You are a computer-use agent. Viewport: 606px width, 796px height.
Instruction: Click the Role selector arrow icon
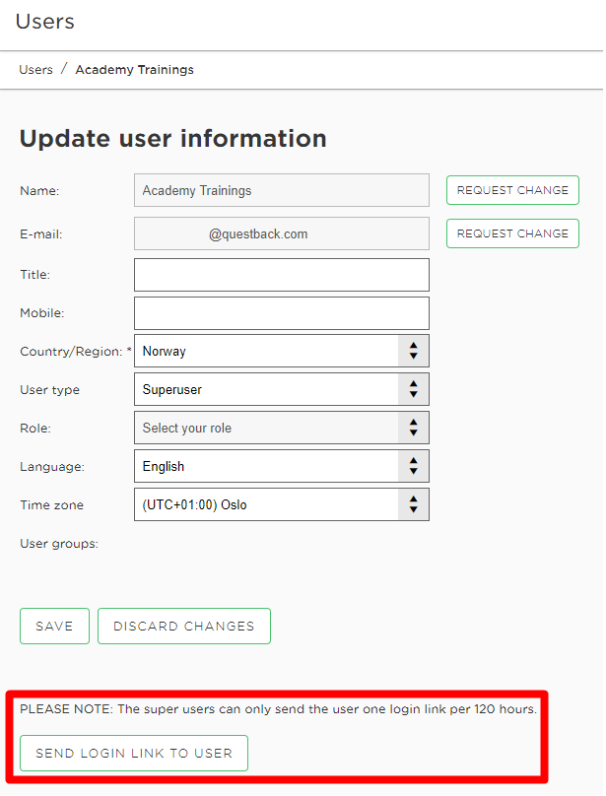[414, 428]
